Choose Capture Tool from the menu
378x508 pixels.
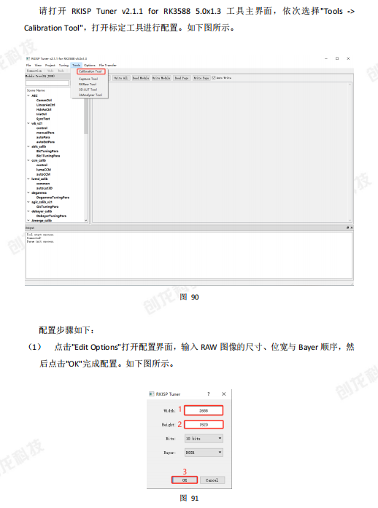88,79
